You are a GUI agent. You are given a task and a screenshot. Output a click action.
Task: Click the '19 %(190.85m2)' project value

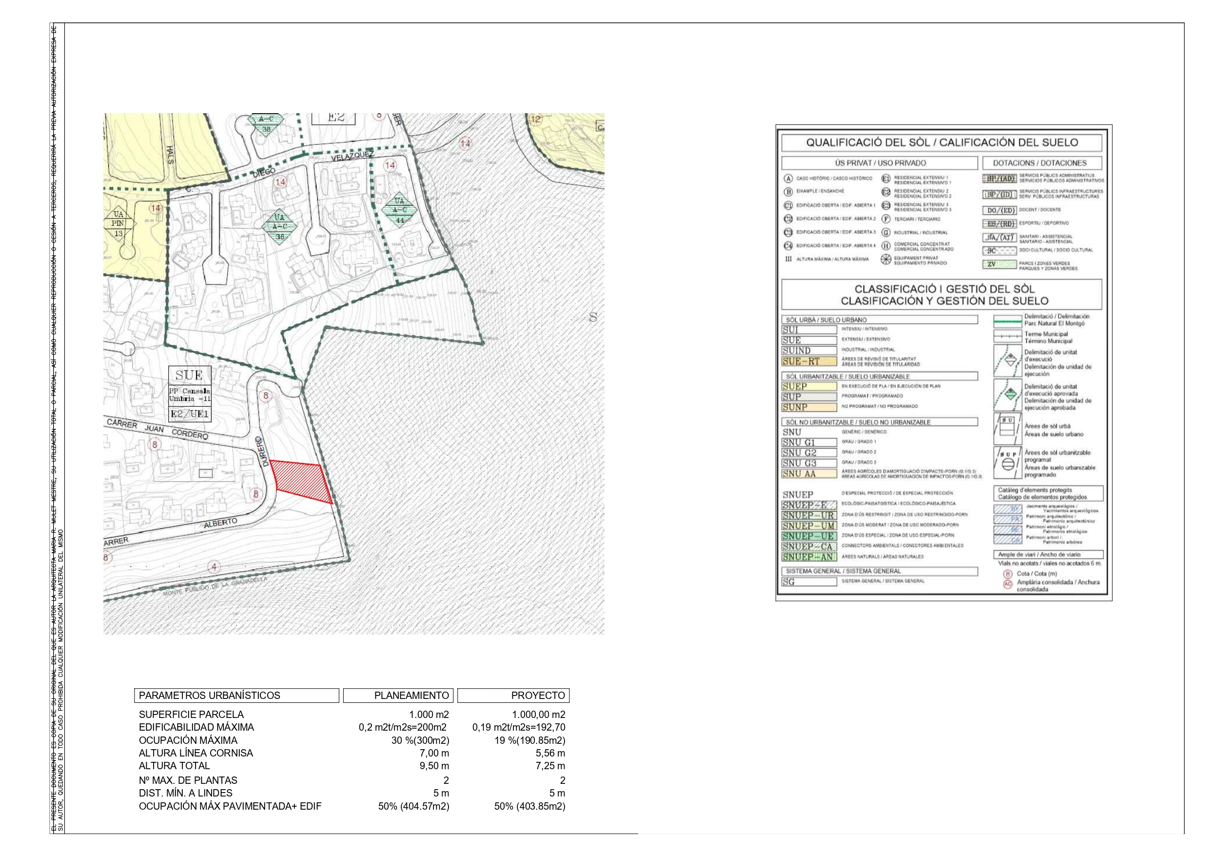529,740
